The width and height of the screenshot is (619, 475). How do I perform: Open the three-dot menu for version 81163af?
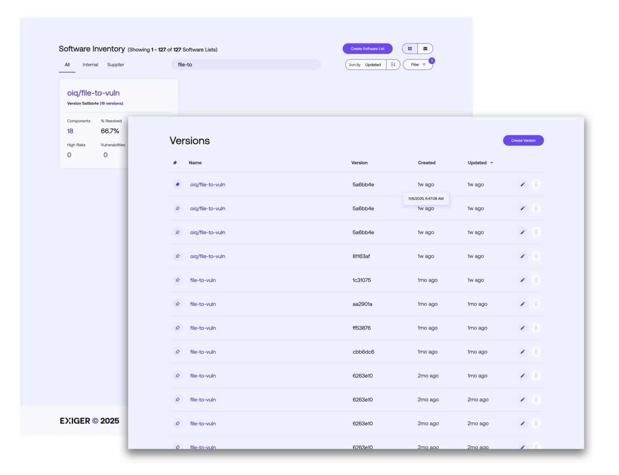536,256
